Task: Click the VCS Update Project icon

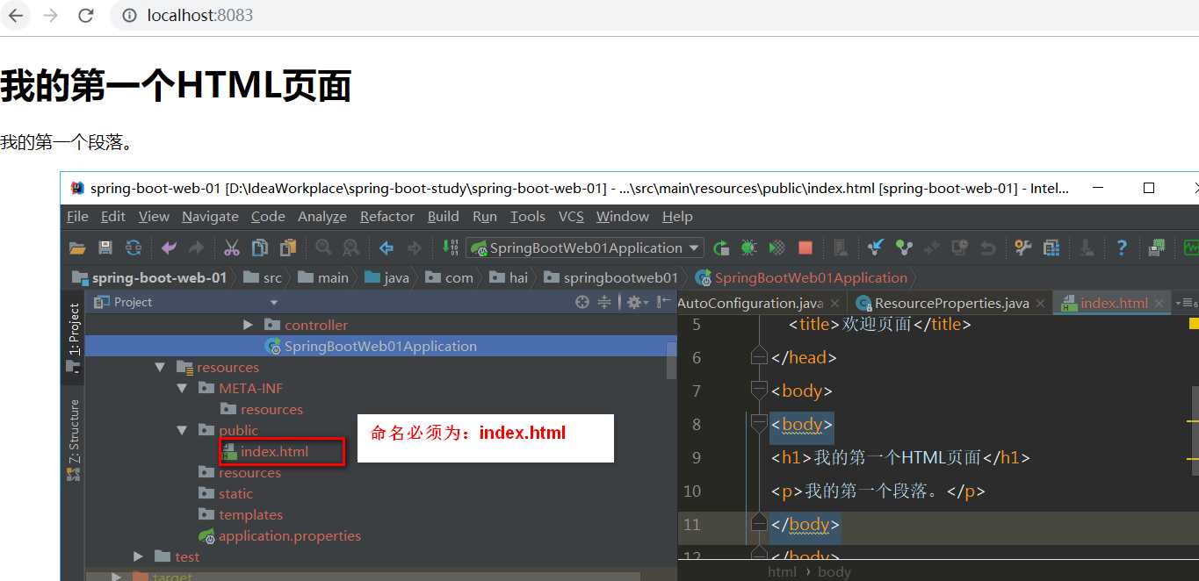Action: pos(876,248)
